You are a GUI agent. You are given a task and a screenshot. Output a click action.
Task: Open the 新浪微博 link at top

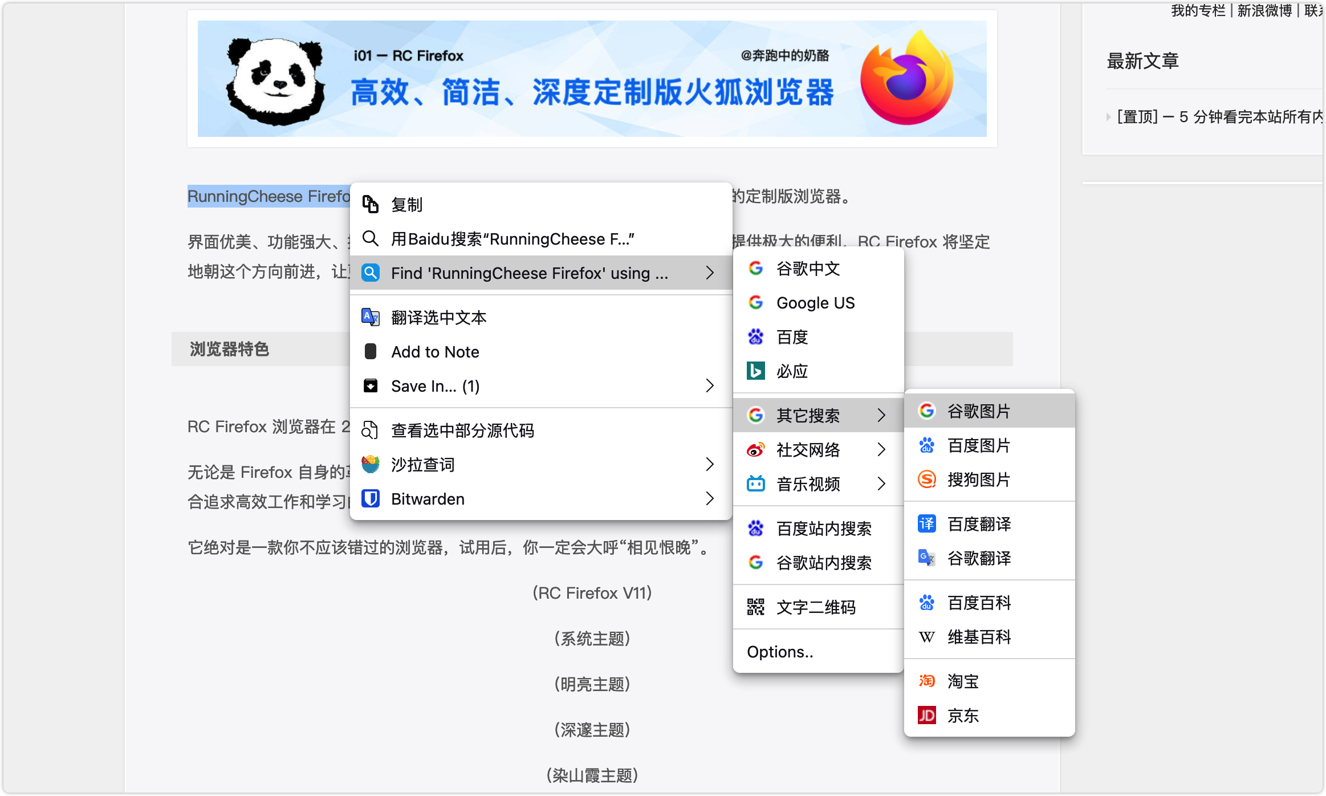(1264, 11)
